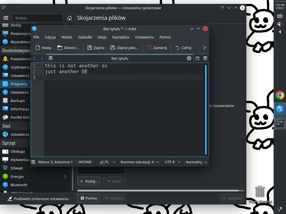286x214 pixels.
Task: Select Ułatwienia accessibility item
Action: 16,92
